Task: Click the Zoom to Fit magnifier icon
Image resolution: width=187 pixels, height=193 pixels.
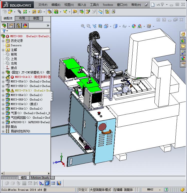Action: coord(83,26)
